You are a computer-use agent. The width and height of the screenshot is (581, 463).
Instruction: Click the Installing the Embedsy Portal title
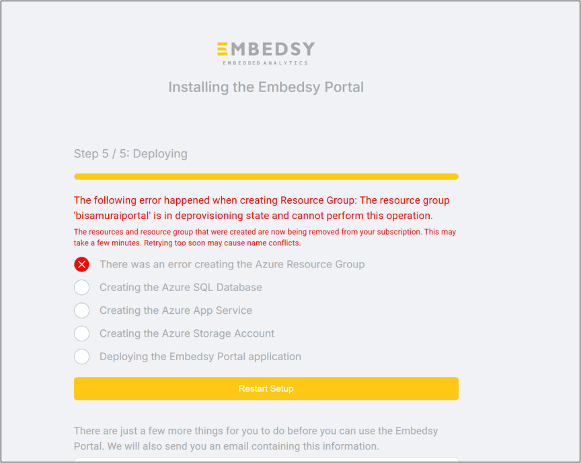266,87
